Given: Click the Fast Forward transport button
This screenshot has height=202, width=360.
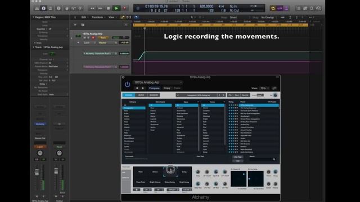Looking at the screenshot, I should click(100, 8).
